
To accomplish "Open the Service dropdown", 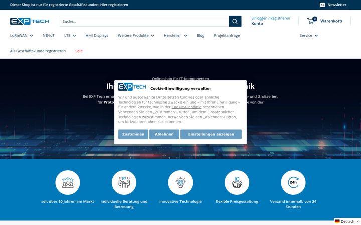I will [308, 36].
